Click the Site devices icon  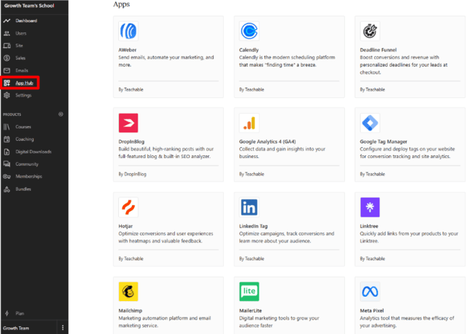tap(7, 46)
